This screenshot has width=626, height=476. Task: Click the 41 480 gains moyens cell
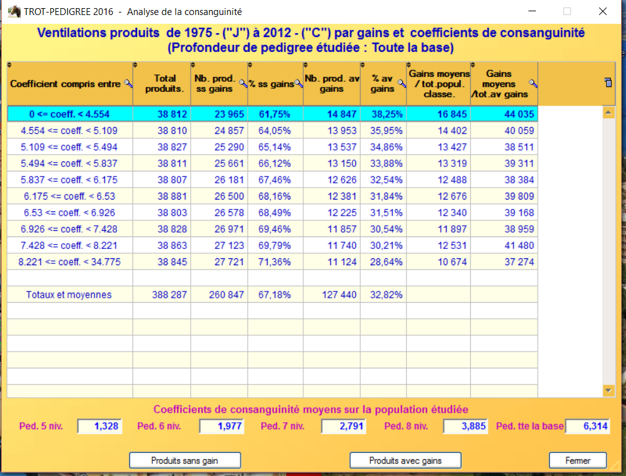tap(504, 245)
